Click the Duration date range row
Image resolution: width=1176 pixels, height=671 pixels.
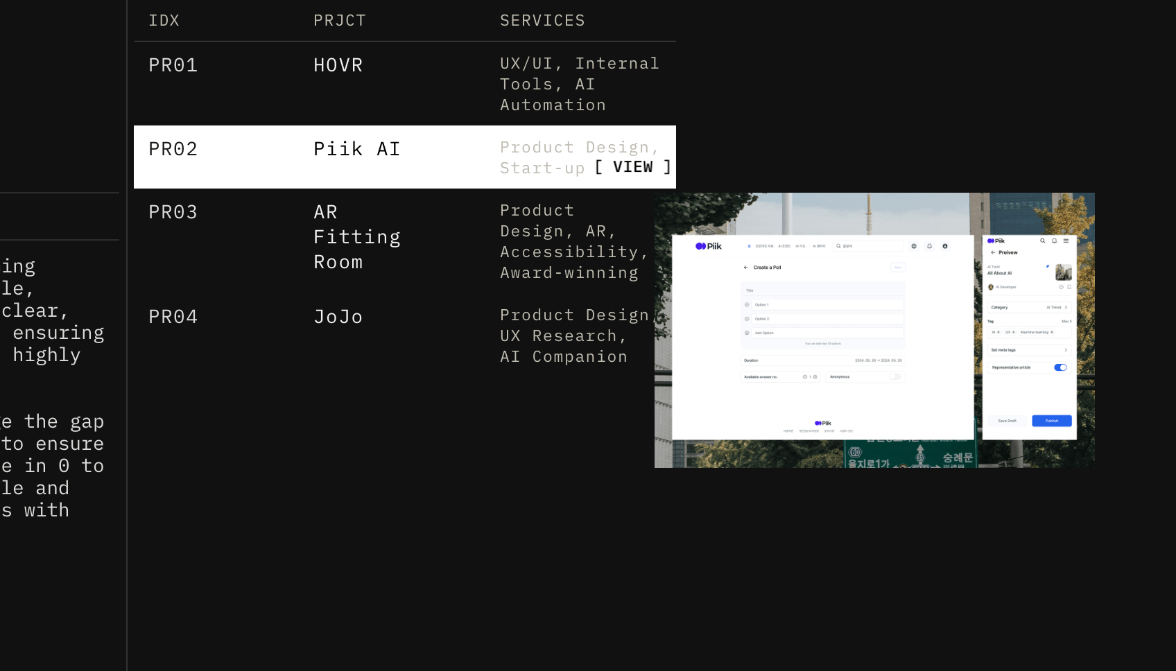(x=823, y=360)
